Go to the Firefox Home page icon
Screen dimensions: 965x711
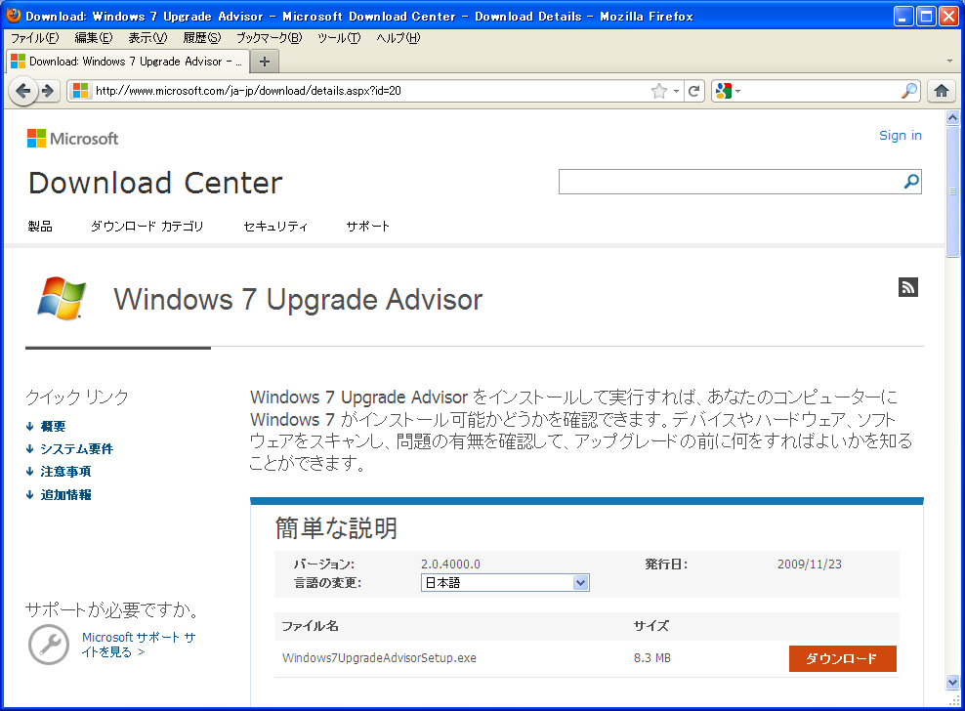941,91
